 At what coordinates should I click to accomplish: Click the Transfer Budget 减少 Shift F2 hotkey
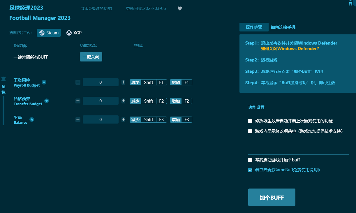click(x=148, y=101)
